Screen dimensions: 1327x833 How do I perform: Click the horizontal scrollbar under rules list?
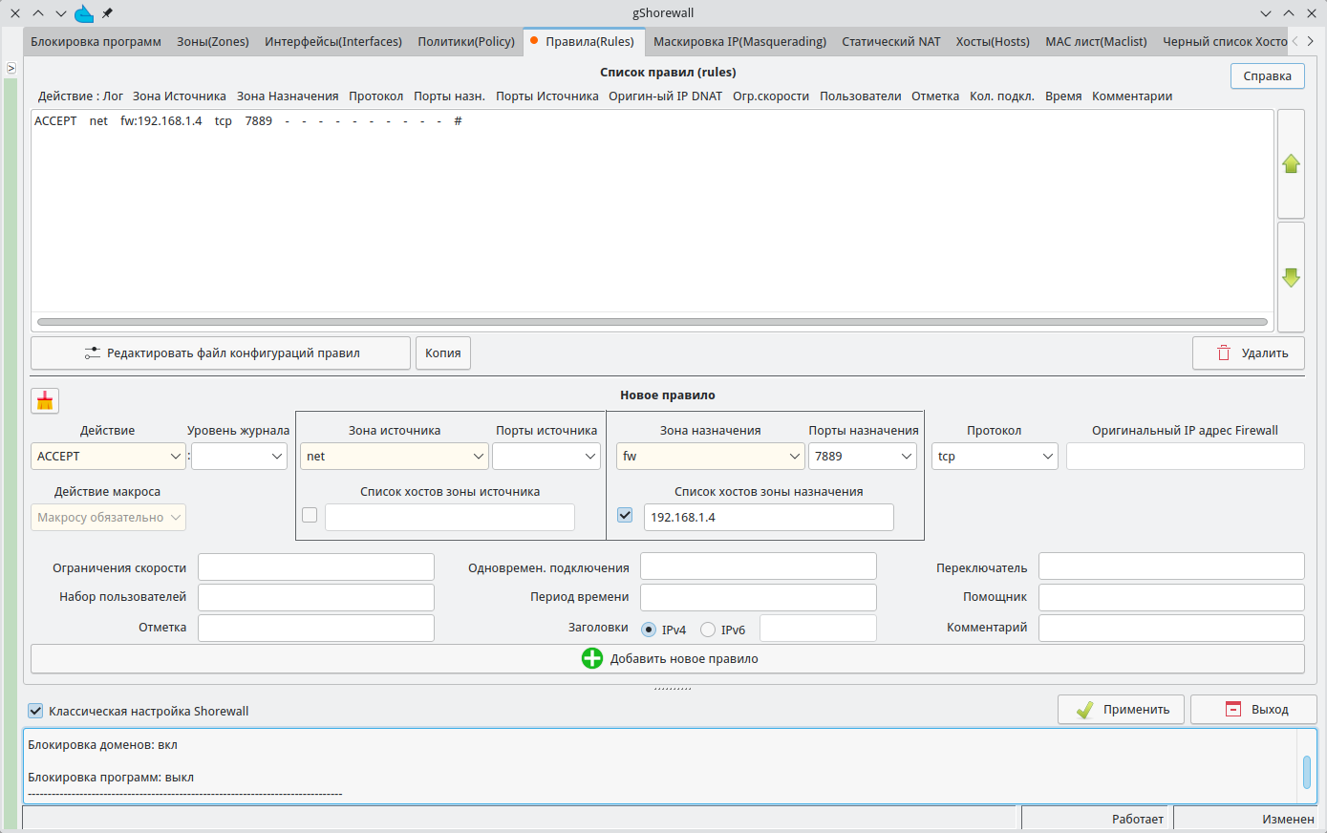point(652,322)
